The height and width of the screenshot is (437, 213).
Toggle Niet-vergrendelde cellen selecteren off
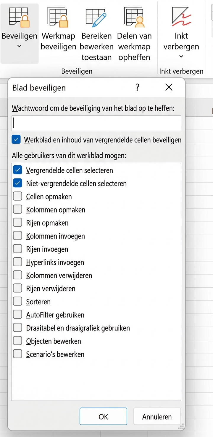point(17,183)
